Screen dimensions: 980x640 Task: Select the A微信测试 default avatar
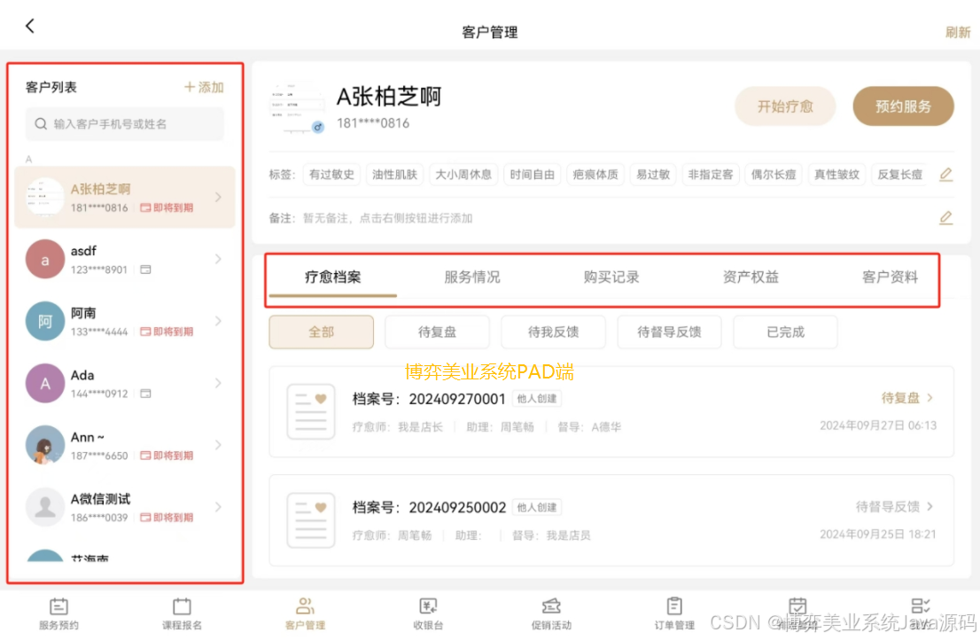click(45, 506)
